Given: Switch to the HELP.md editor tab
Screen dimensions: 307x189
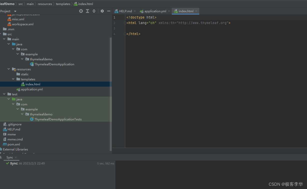Looking at the screenshot, I should coord(125,11).
